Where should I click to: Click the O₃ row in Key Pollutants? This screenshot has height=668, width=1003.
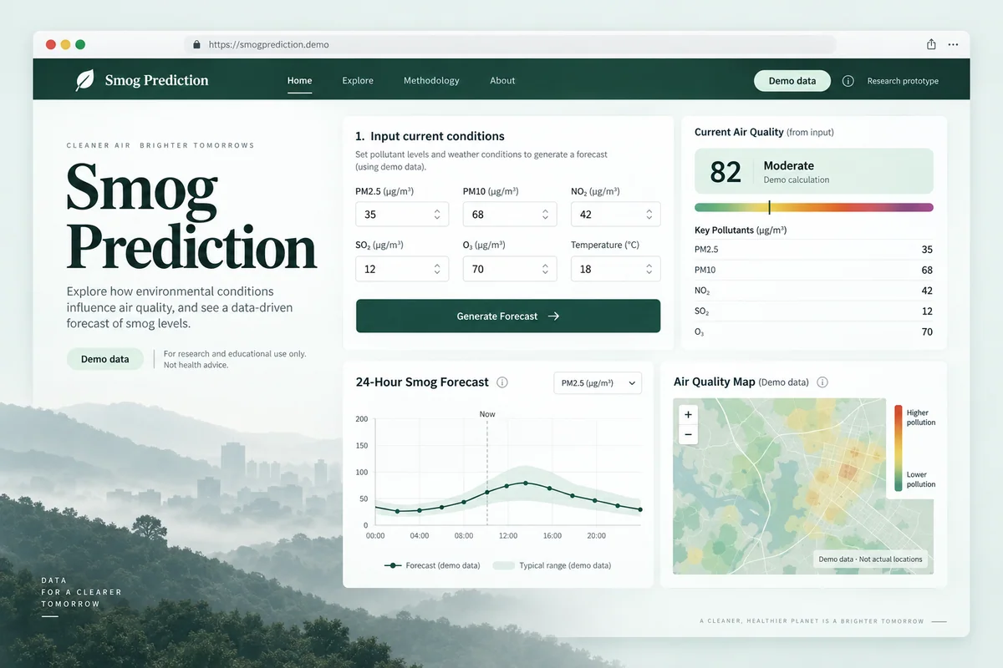814,331
